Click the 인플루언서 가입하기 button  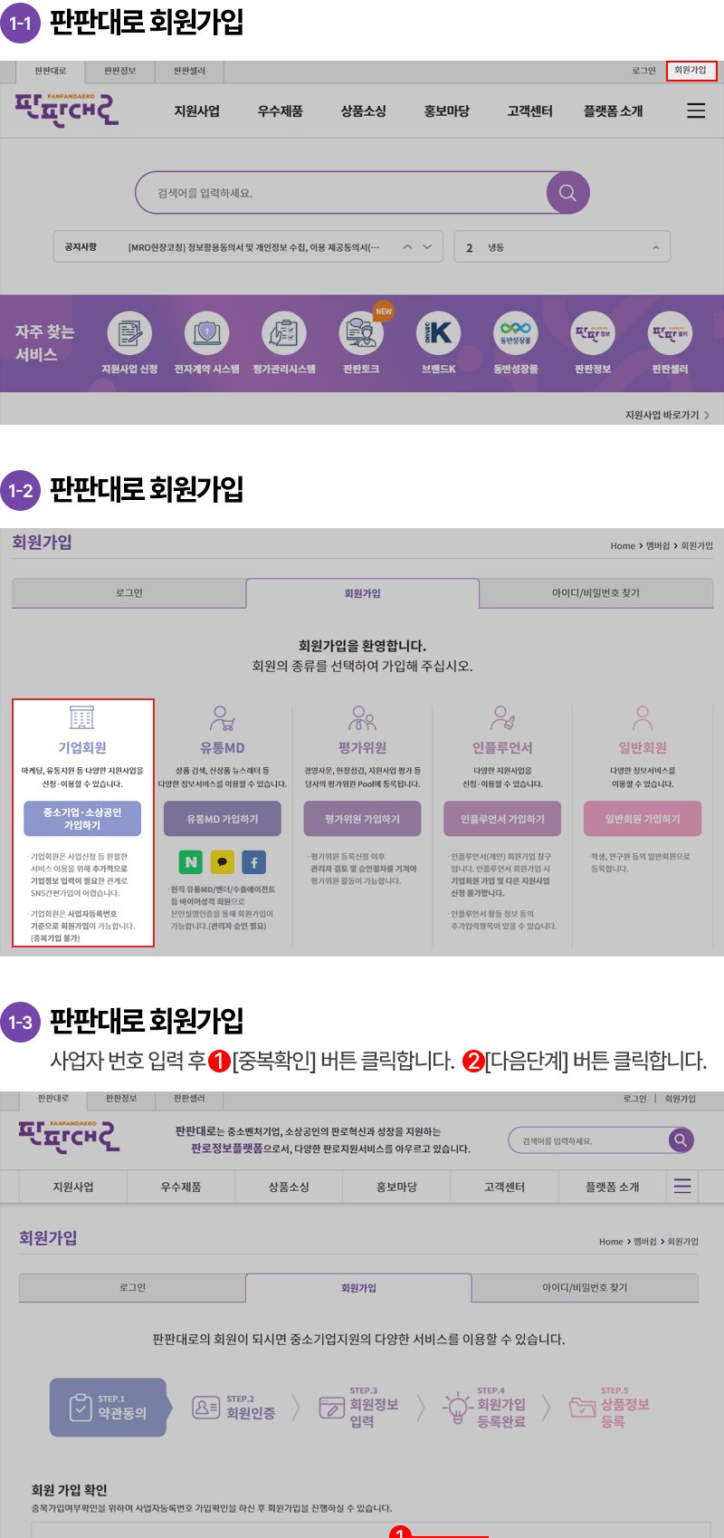[x=503, y=819]
